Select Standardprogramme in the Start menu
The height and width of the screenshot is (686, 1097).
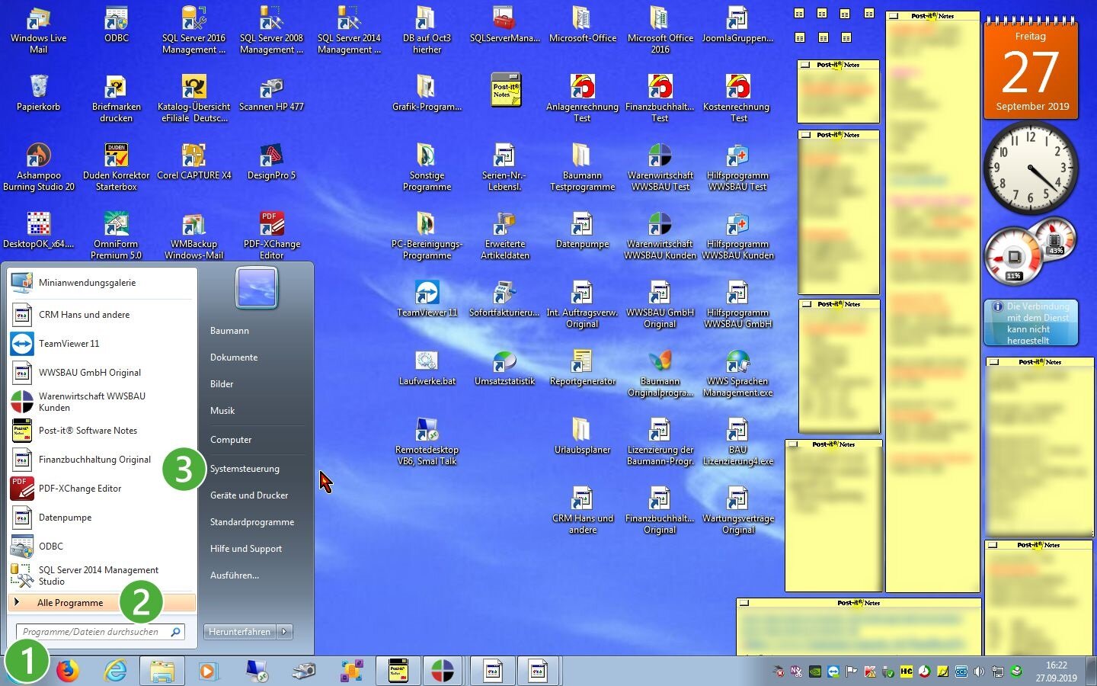coord(252,522)
